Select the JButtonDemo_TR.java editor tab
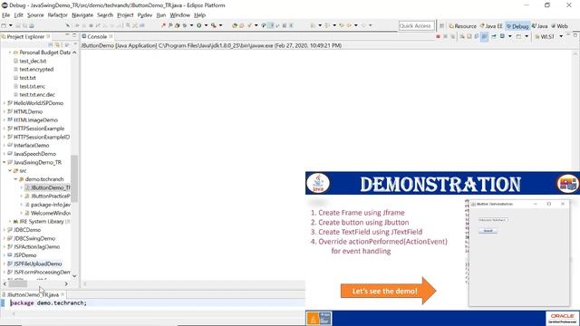 click(x=33, y=294)
